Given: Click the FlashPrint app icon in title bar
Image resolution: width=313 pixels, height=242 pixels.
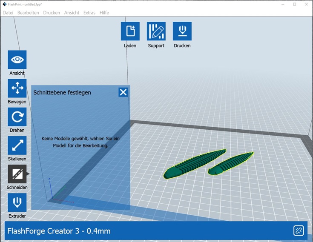Looking at the screenshot, I should pyautogui.click(x=5, y=4).
